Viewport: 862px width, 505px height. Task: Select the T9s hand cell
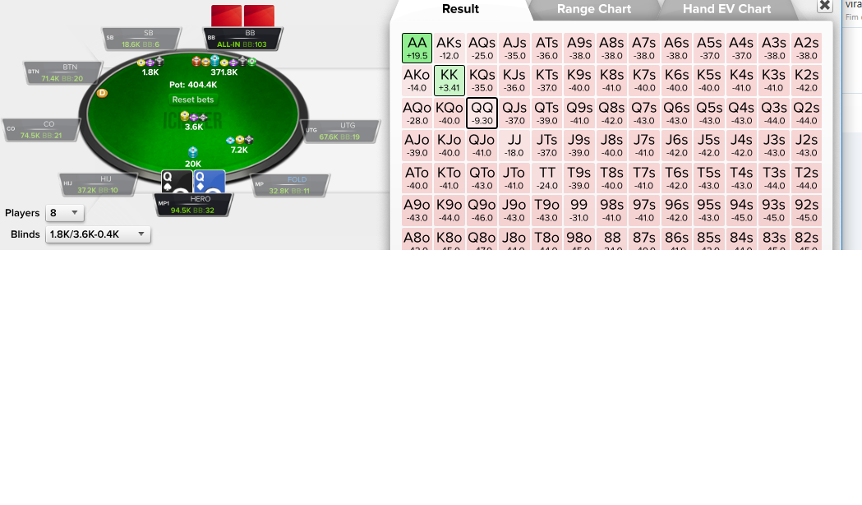click(579, 178)
